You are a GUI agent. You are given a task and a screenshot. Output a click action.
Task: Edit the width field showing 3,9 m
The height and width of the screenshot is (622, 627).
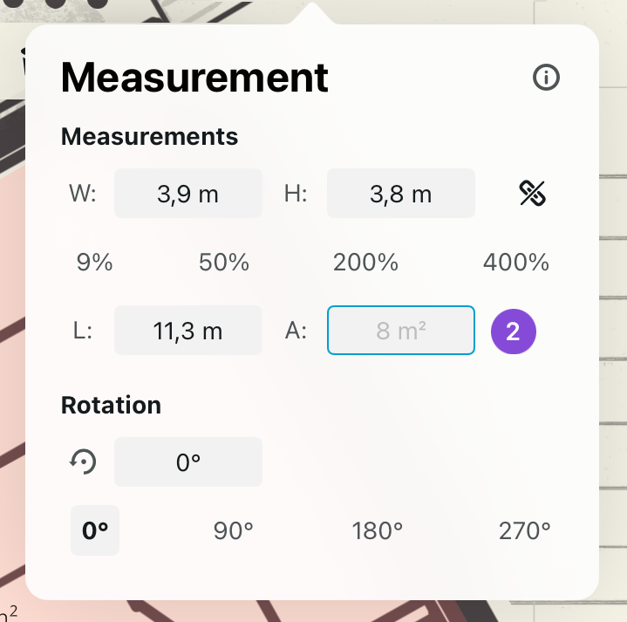pyautogui.click(x=188, y=194)
